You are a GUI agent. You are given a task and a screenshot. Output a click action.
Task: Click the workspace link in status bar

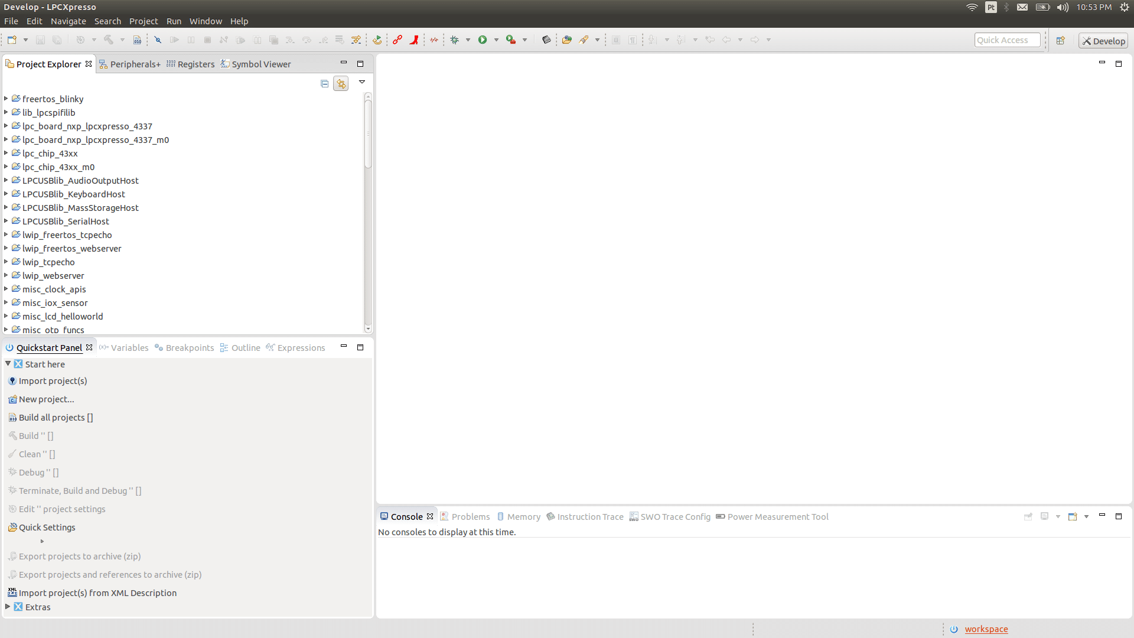(986, 629)
